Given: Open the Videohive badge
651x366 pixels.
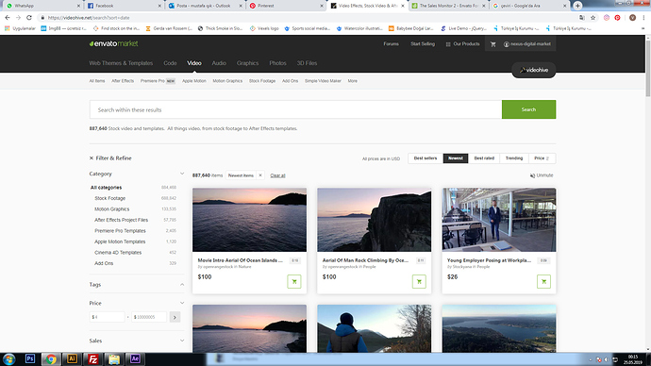Looking at the screenshot, I should (x=533, y=70).
